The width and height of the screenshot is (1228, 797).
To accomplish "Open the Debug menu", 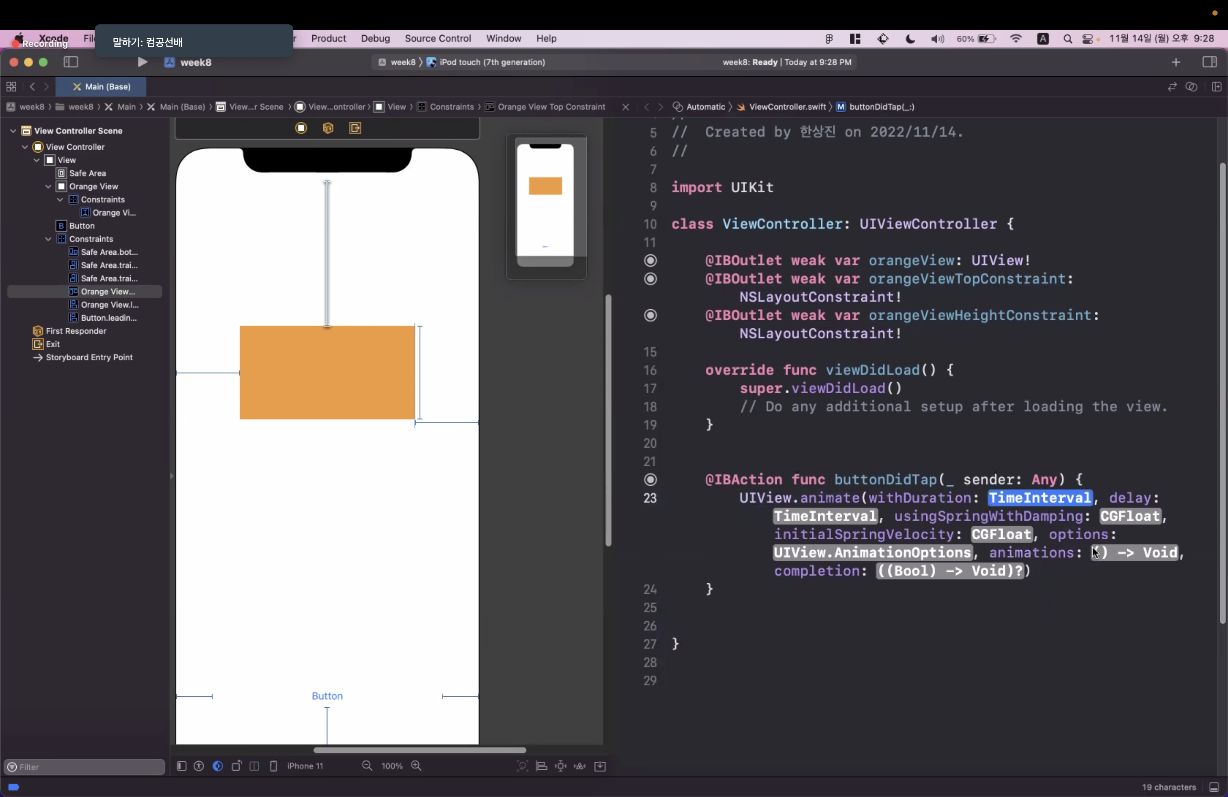I will 375,39.
